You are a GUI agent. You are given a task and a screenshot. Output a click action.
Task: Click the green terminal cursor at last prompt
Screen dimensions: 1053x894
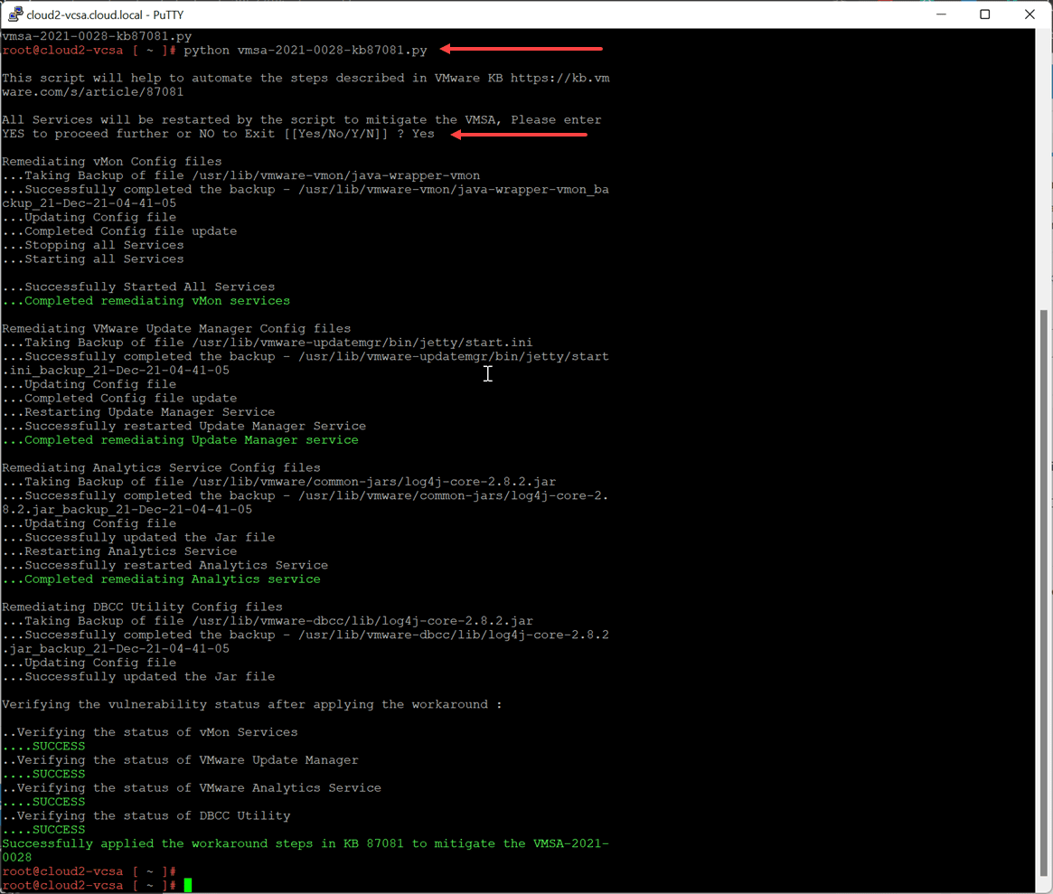188,885
